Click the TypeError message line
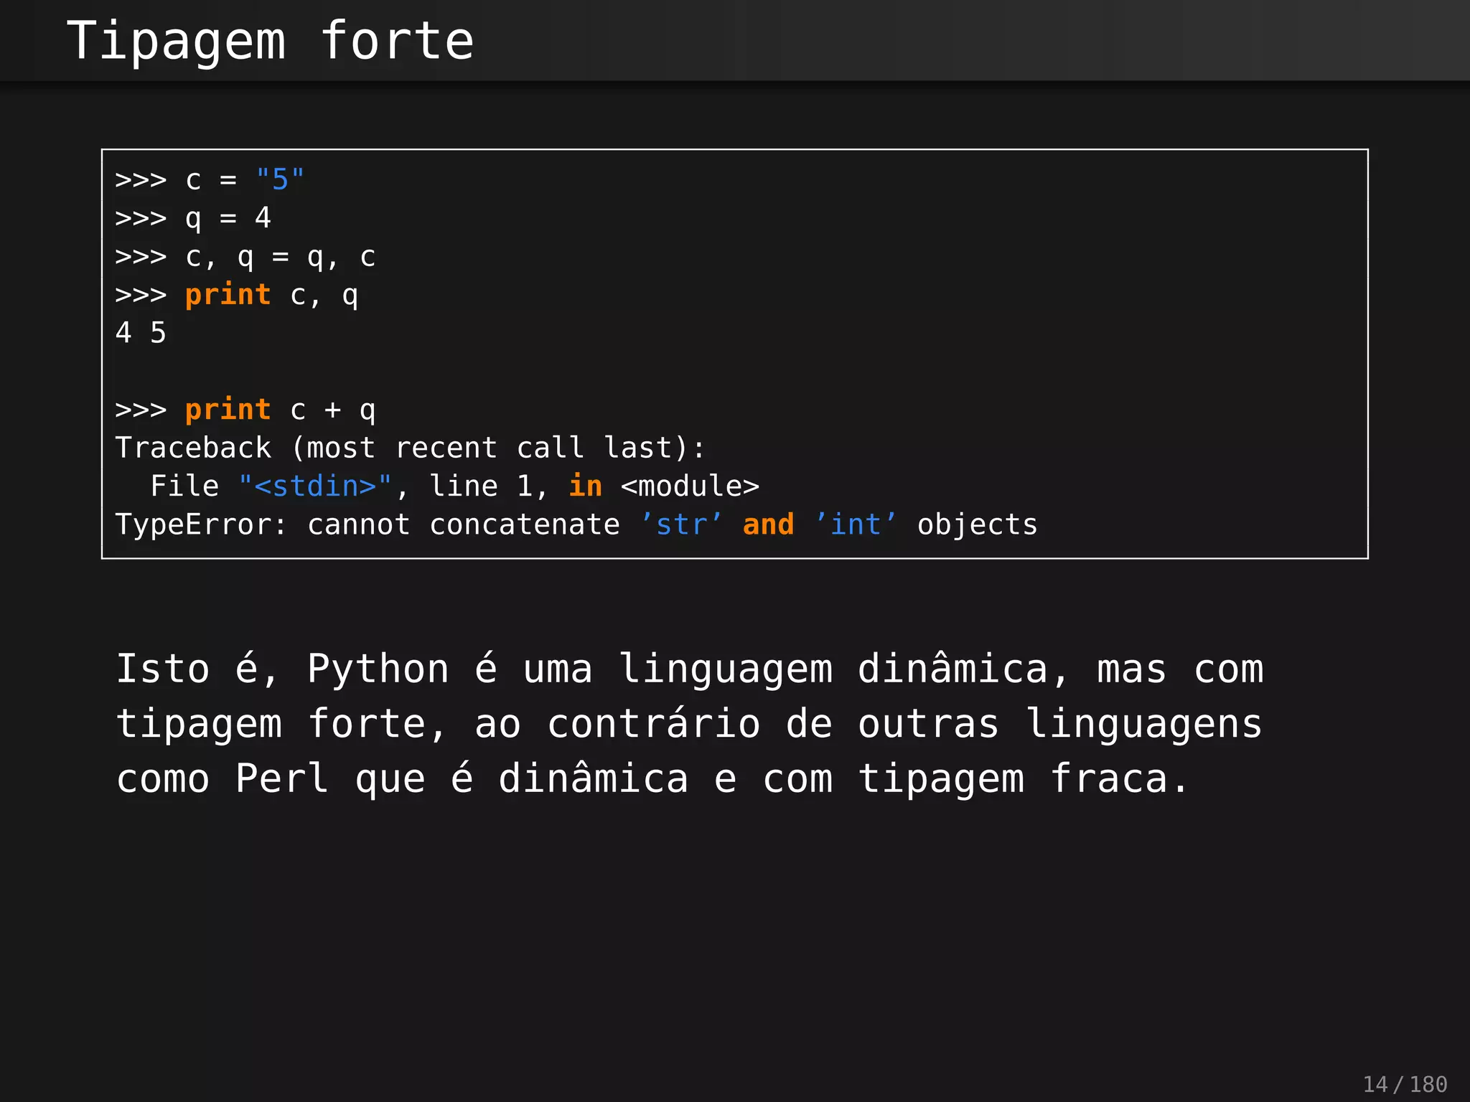The height and width of the screenshot is (1102, 1470). [576, 525]
